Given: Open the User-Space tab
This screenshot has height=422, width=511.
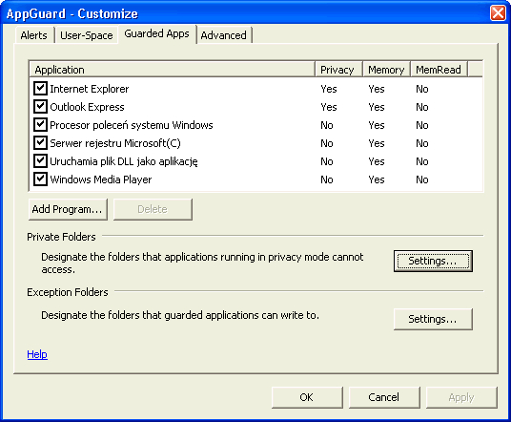Looking at the screenshot, I should [x=87, y=35].
